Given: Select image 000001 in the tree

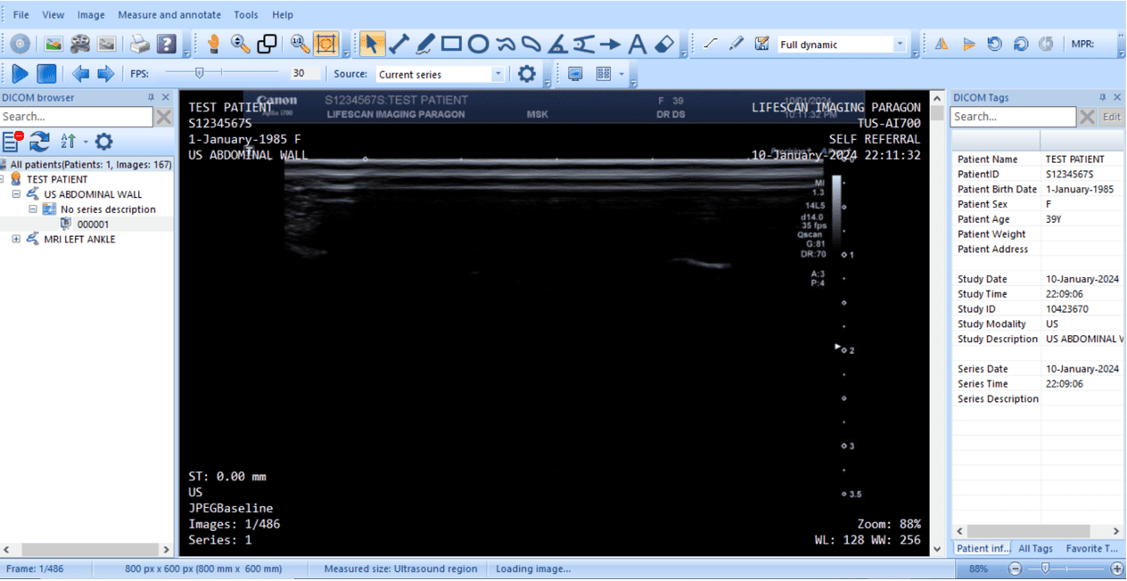Looking at the screenshot, I should point(93,225).
